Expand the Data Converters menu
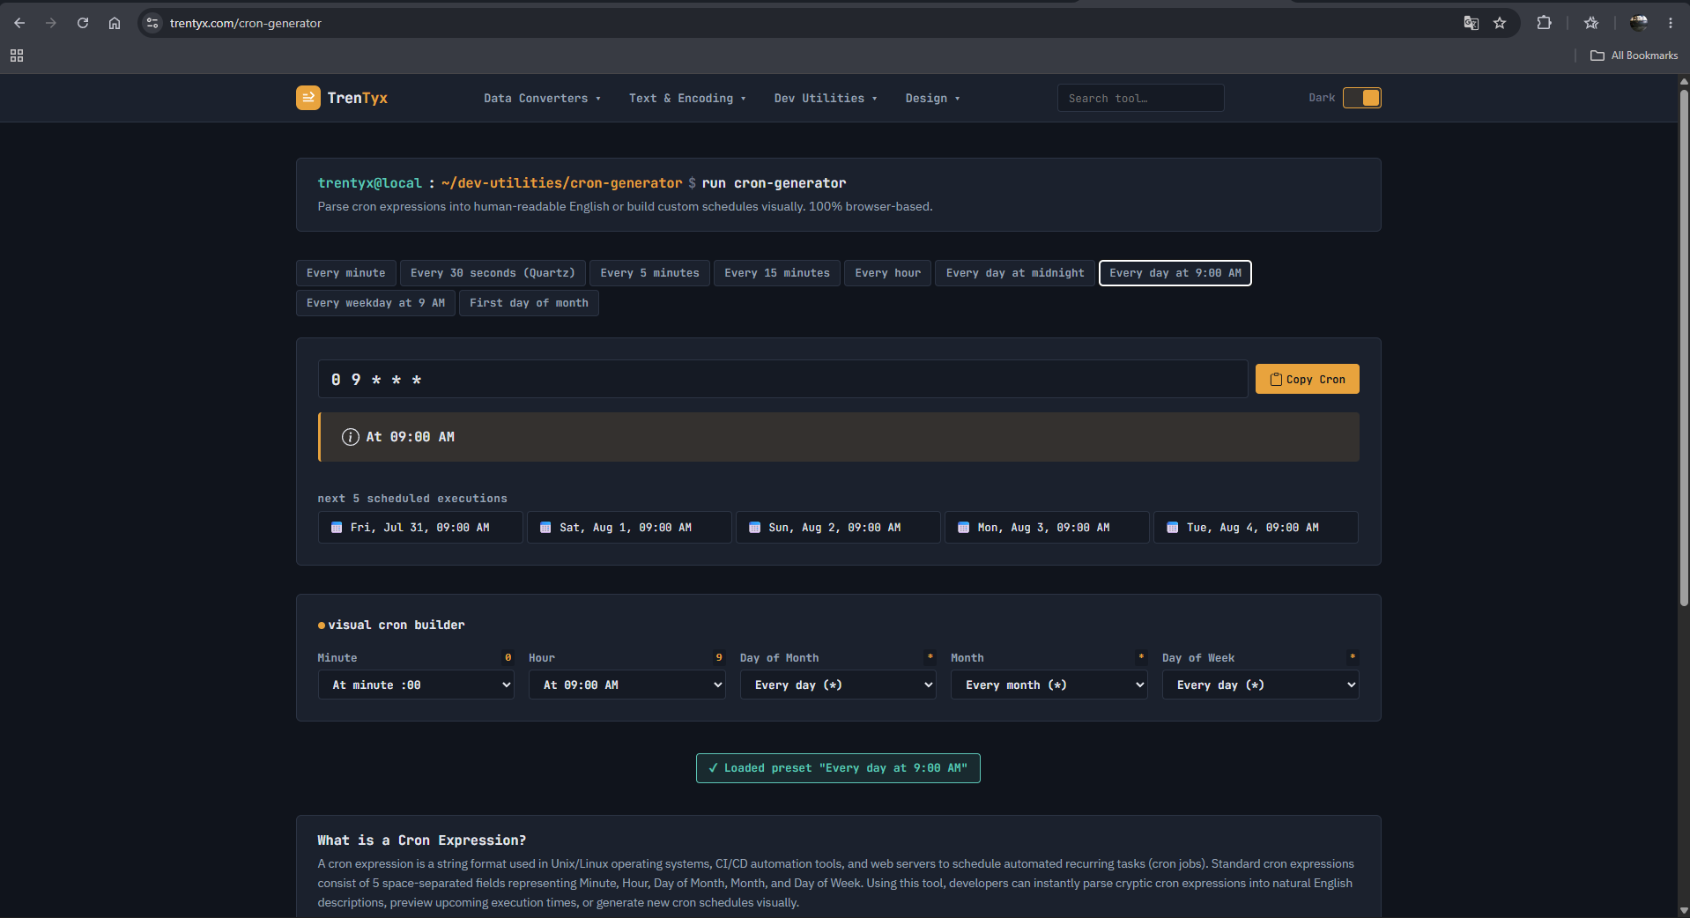 point(542,99)
